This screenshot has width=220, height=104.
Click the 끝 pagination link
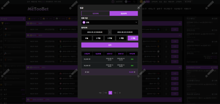tap(120, 93)
